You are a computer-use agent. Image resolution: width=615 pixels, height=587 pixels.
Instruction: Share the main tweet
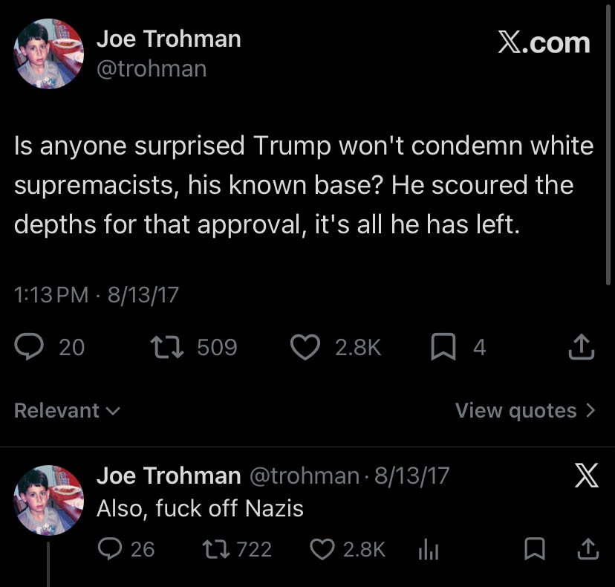click(x=582, y=346)
